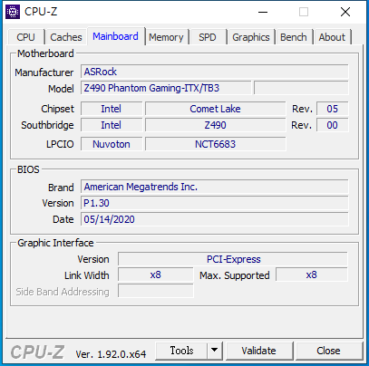Click the Southbridge label
The width and height of the screenshot is (369, 366).
[47, 125]
